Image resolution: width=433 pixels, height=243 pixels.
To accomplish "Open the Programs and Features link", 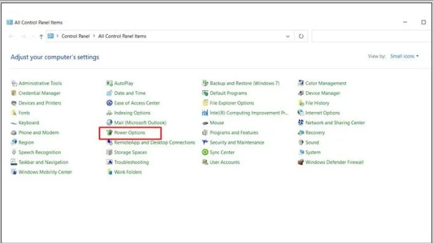I will click(234, 133).
